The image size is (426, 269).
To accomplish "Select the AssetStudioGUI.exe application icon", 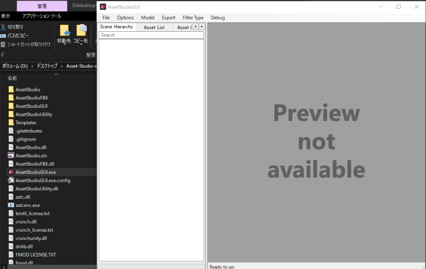I will pyautogui.click(x=11, y=172).
